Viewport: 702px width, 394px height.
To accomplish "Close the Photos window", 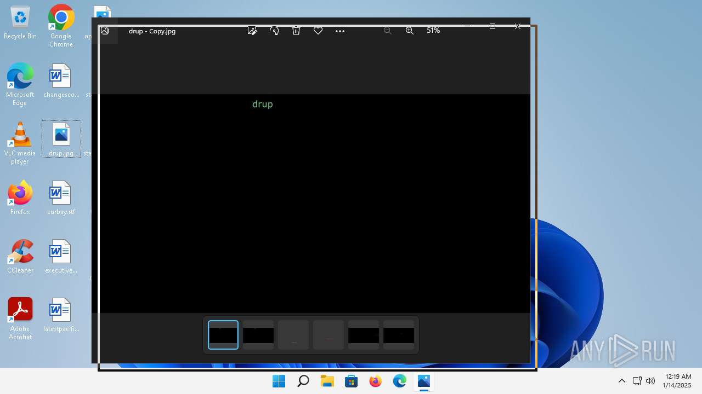I will point(518,26).
